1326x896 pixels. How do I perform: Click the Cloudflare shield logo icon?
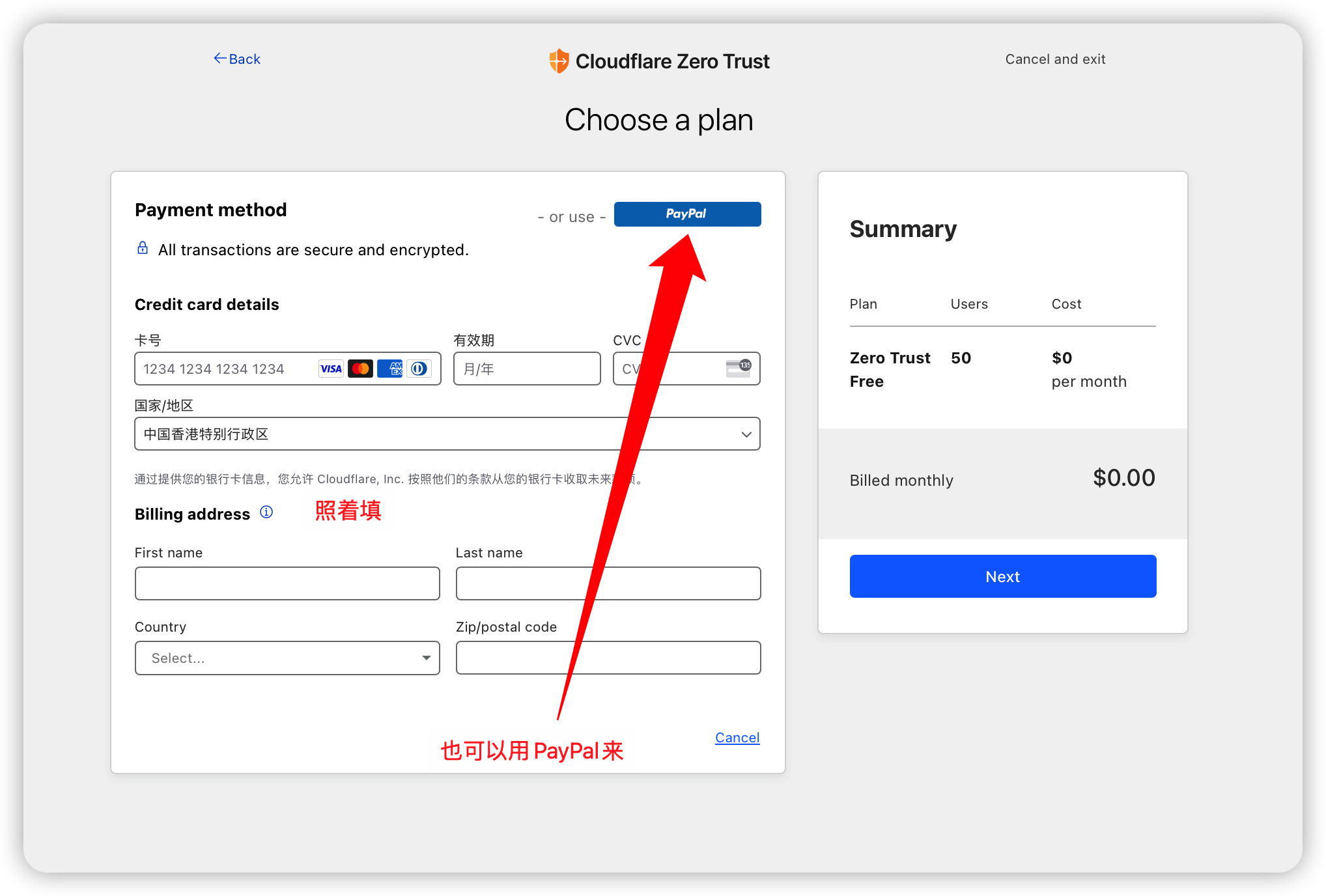click(x=559, y=61)
